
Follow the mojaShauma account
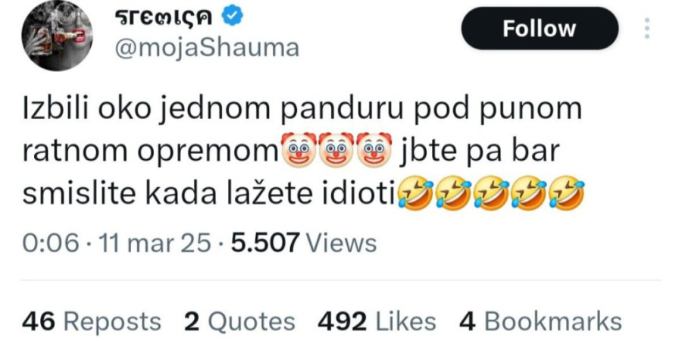click(540, 28)
